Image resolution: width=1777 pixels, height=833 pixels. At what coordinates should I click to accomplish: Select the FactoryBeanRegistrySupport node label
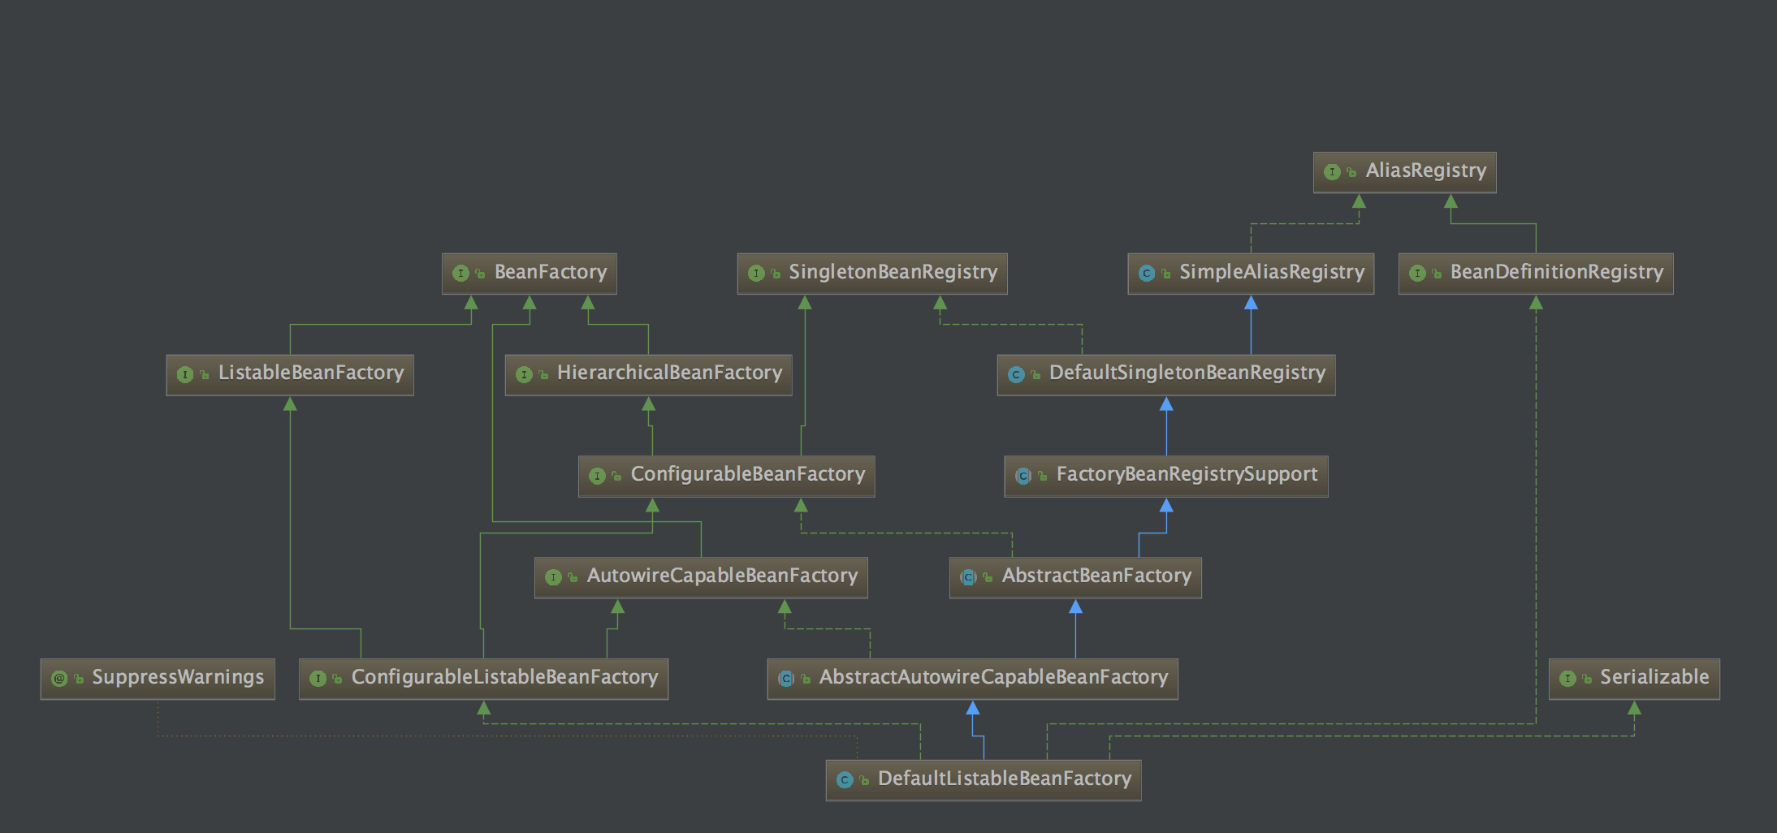[1187, 475]
